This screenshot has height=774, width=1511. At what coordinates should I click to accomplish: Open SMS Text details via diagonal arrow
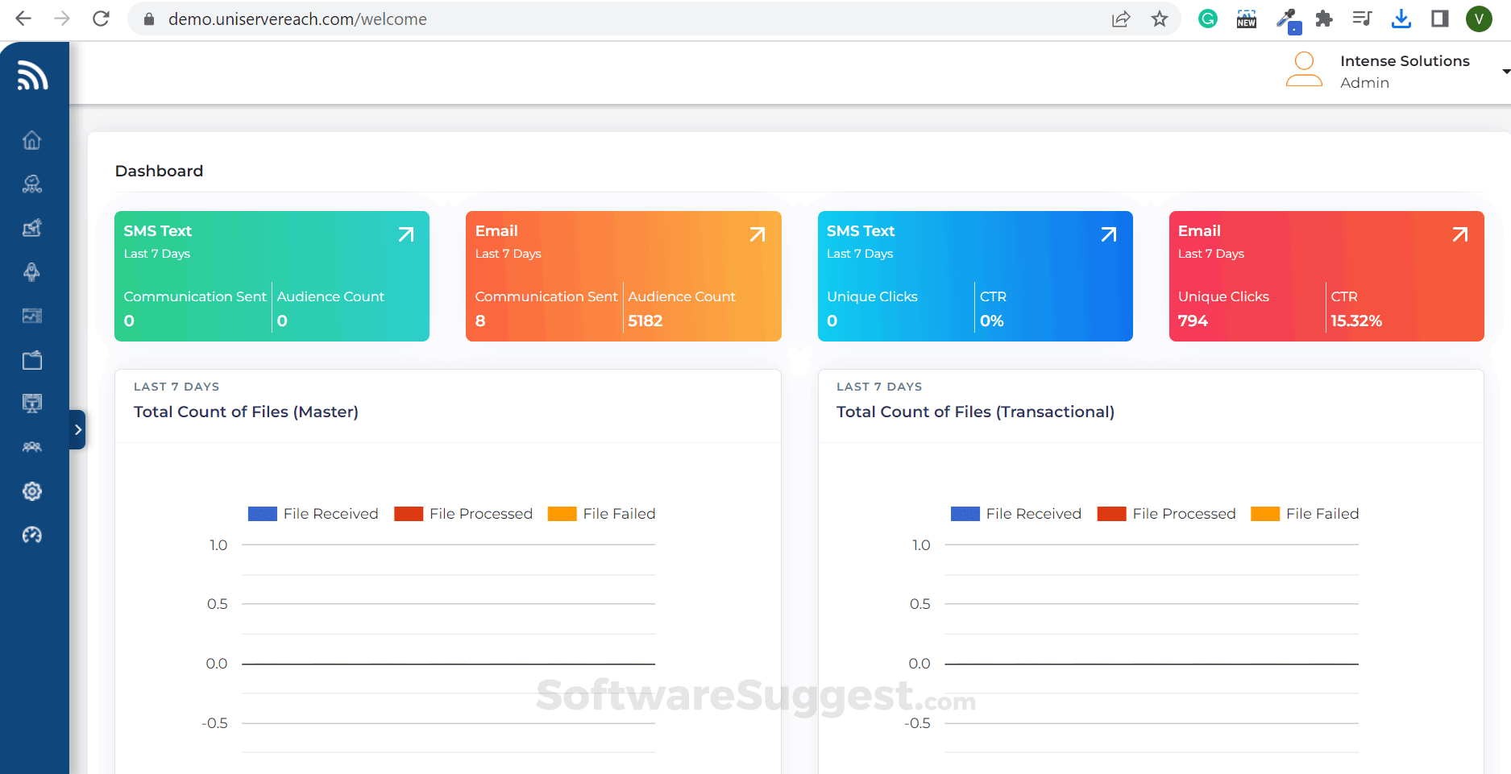point(405,234)
